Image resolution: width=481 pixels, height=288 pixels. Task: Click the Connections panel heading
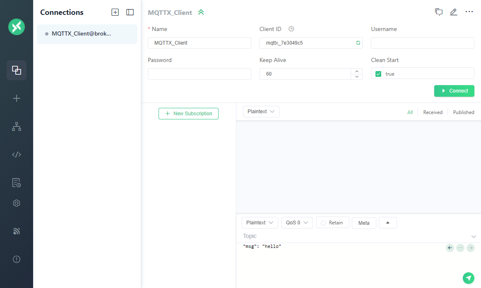tap(62, 12)
